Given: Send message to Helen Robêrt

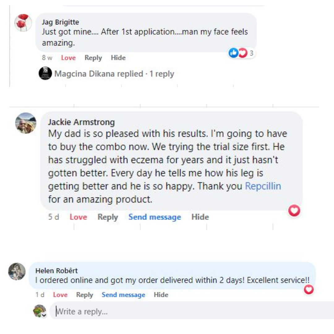Looking at the screenshot, I should [x=123, y=295].
